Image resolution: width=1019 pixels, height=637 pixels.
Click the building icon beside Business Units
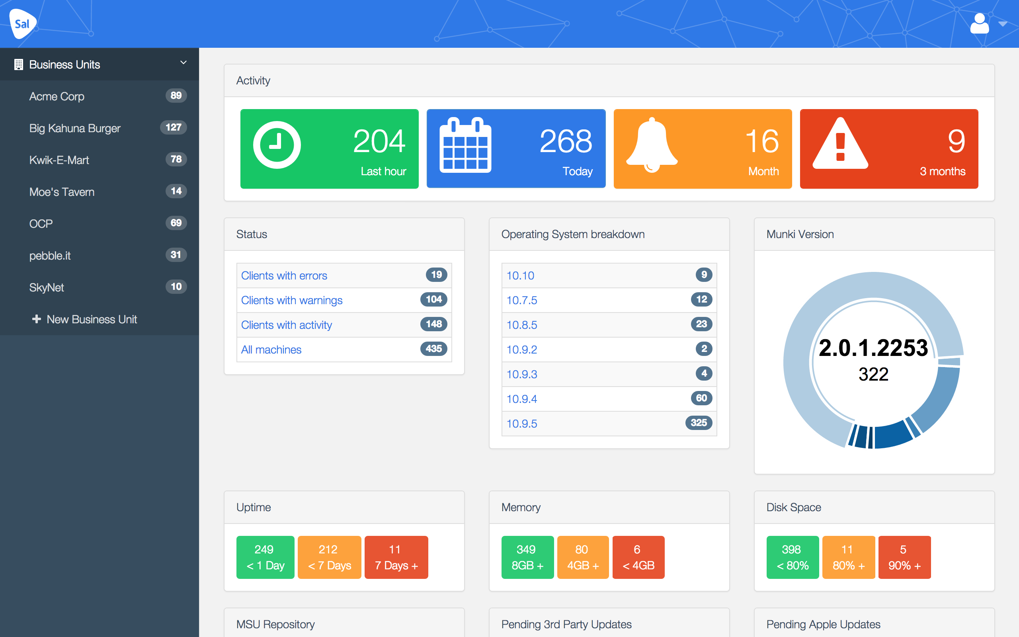click(x=19, y=64)
